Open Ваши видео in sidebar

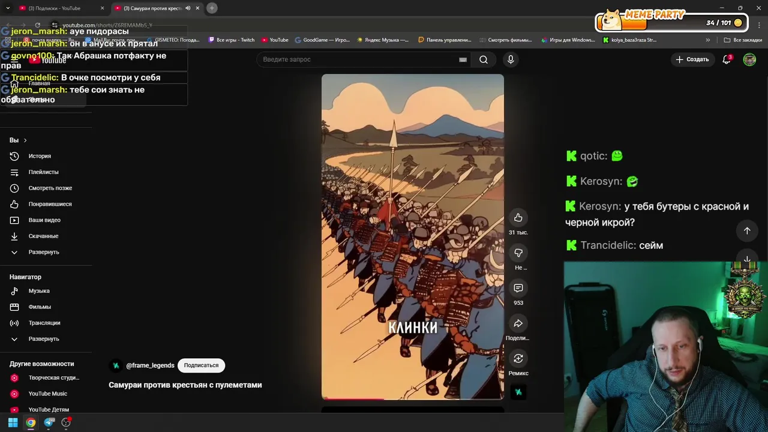click(46, 220)
